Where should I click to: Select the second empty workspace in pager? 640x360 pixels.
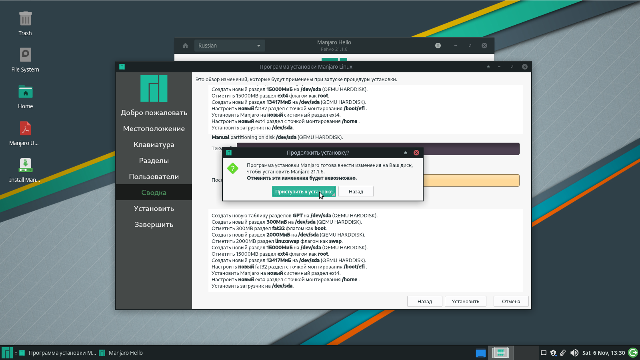point(526,352)
